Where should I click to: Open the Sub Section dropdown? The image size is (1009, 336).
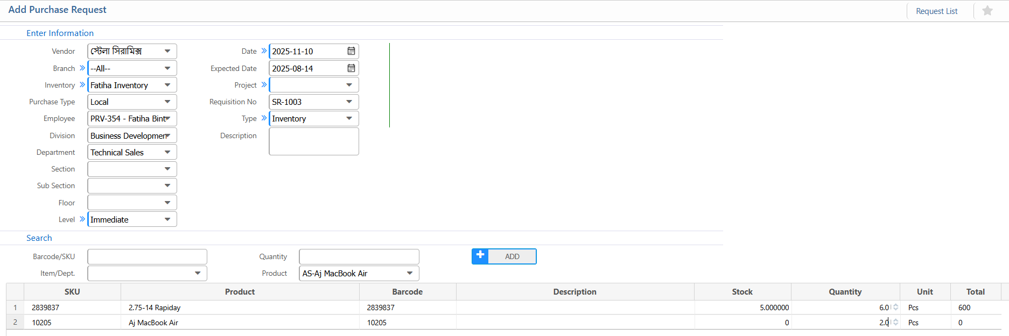point(167,185)
